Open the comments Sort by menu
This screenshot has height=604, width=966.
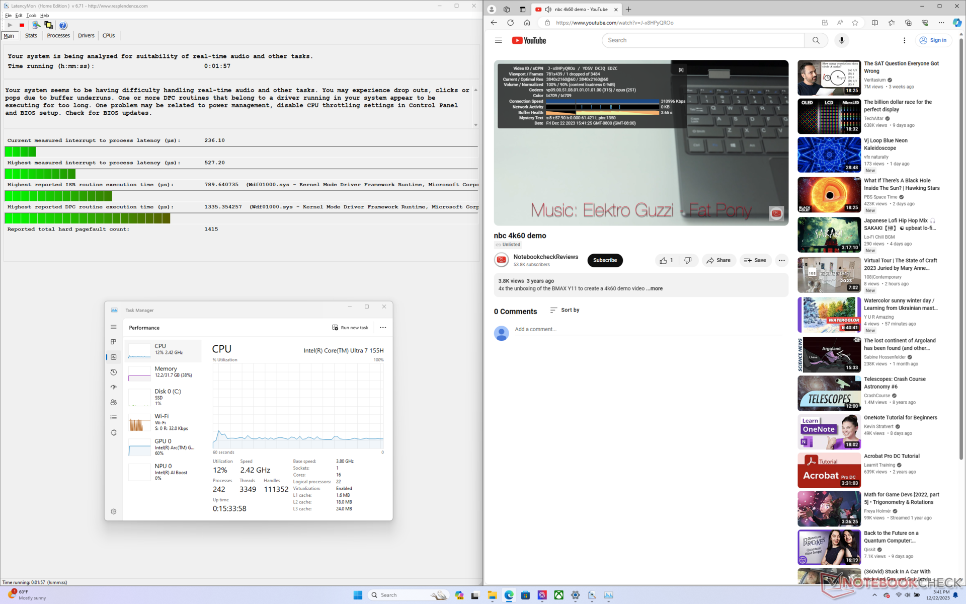tap(565, 310)
